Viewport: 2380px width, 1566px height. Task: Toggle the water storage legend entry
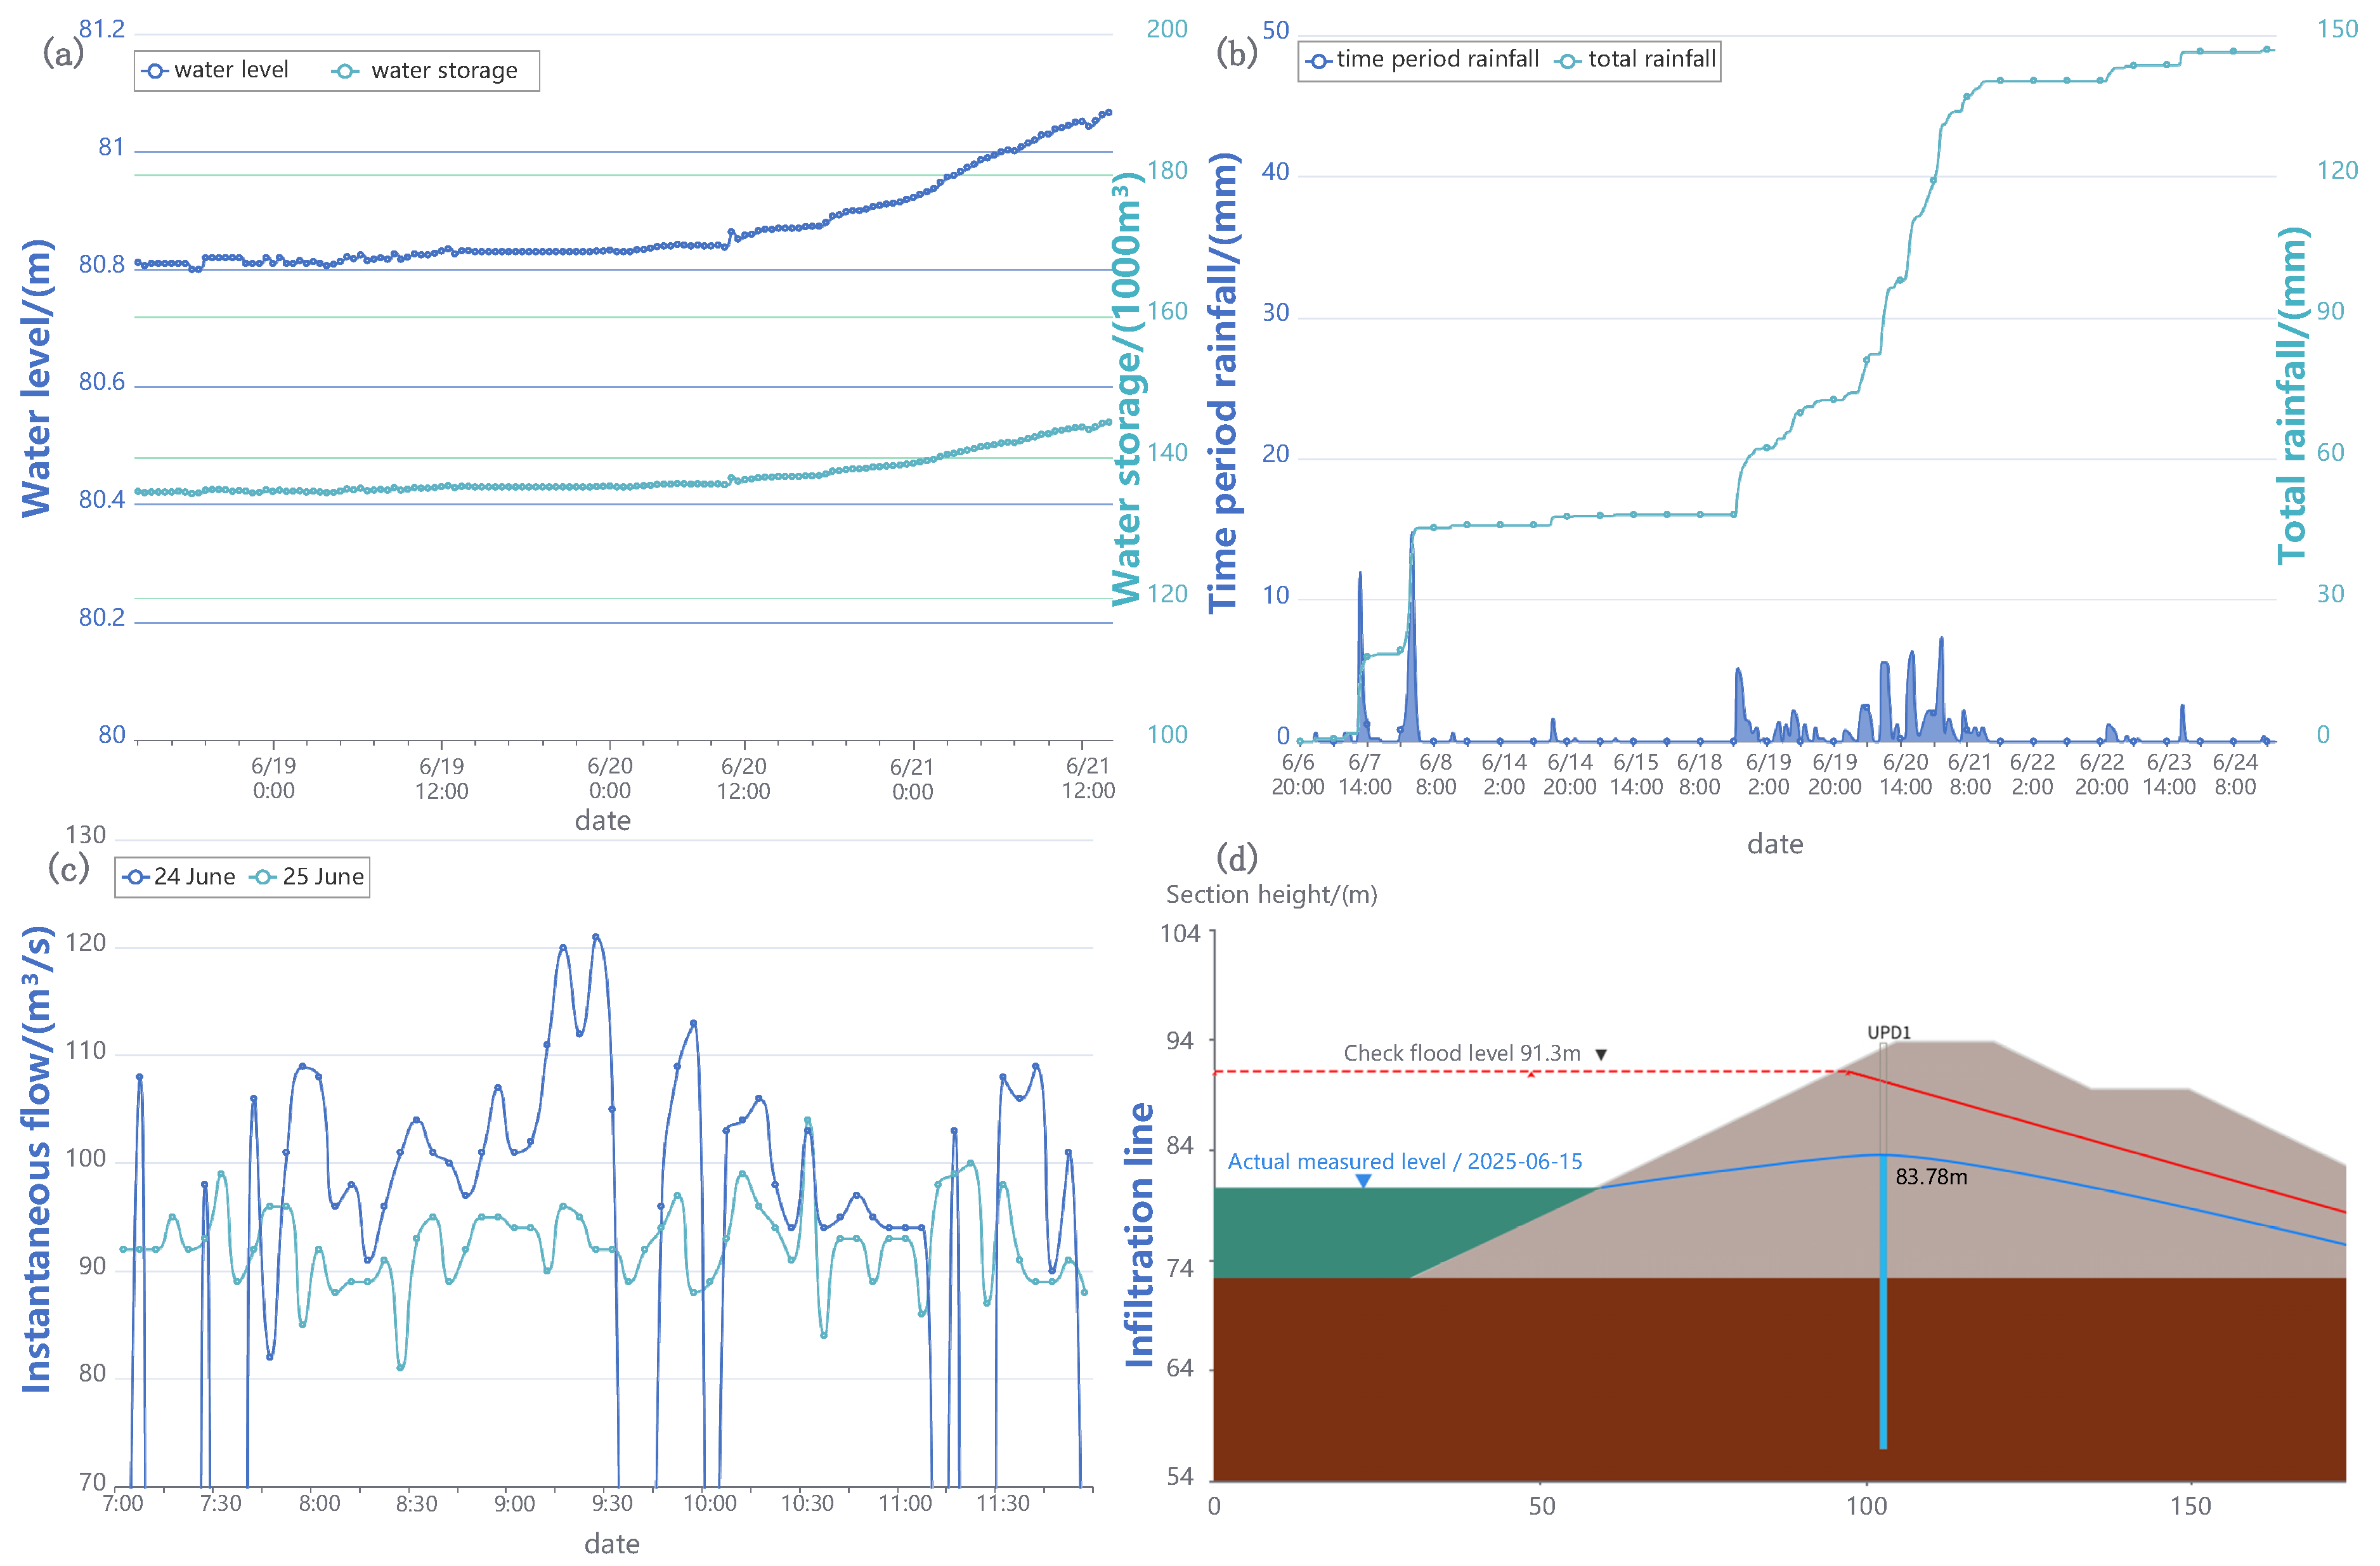click(x=425, y=70)
